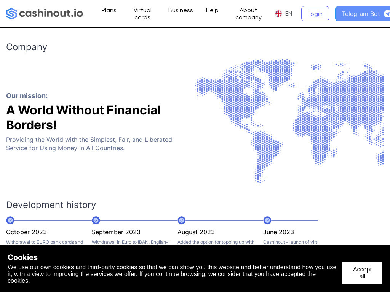Click the cashinout.io brand name text
Viewport: 390px width, 292px height.
point(51,13)
